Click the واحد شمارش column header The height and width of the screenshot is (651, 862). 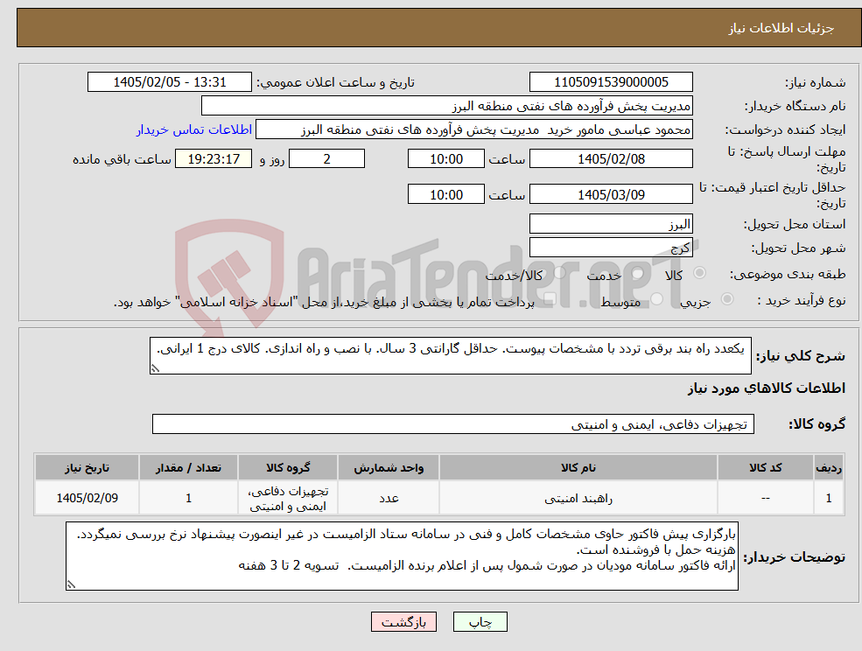pos(389,468)
